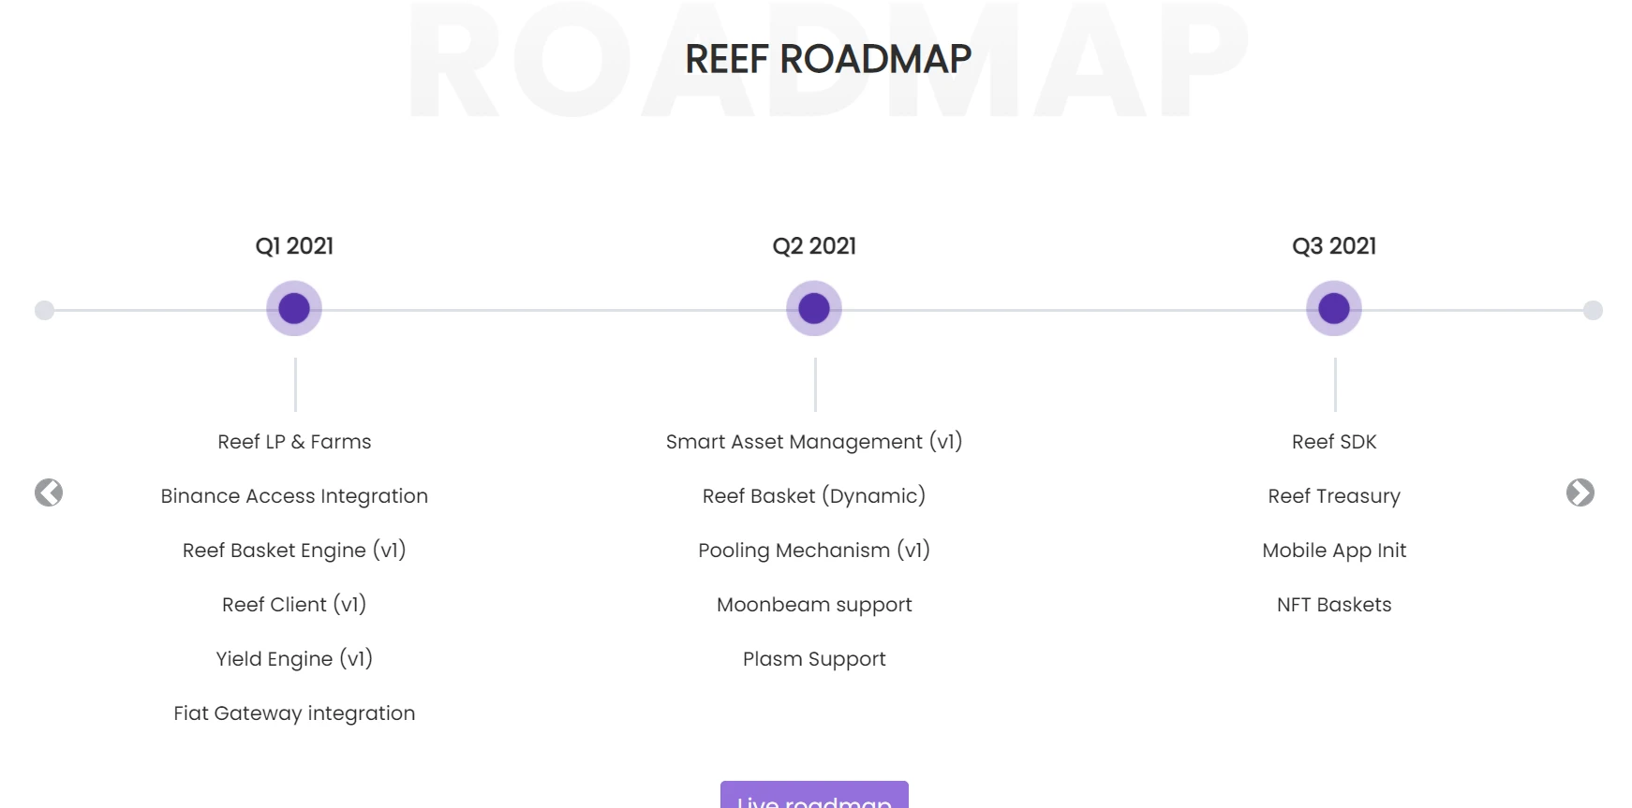Click the Reef SDK entry
Screen dimensions: 1632x808
click(1334, 442)
